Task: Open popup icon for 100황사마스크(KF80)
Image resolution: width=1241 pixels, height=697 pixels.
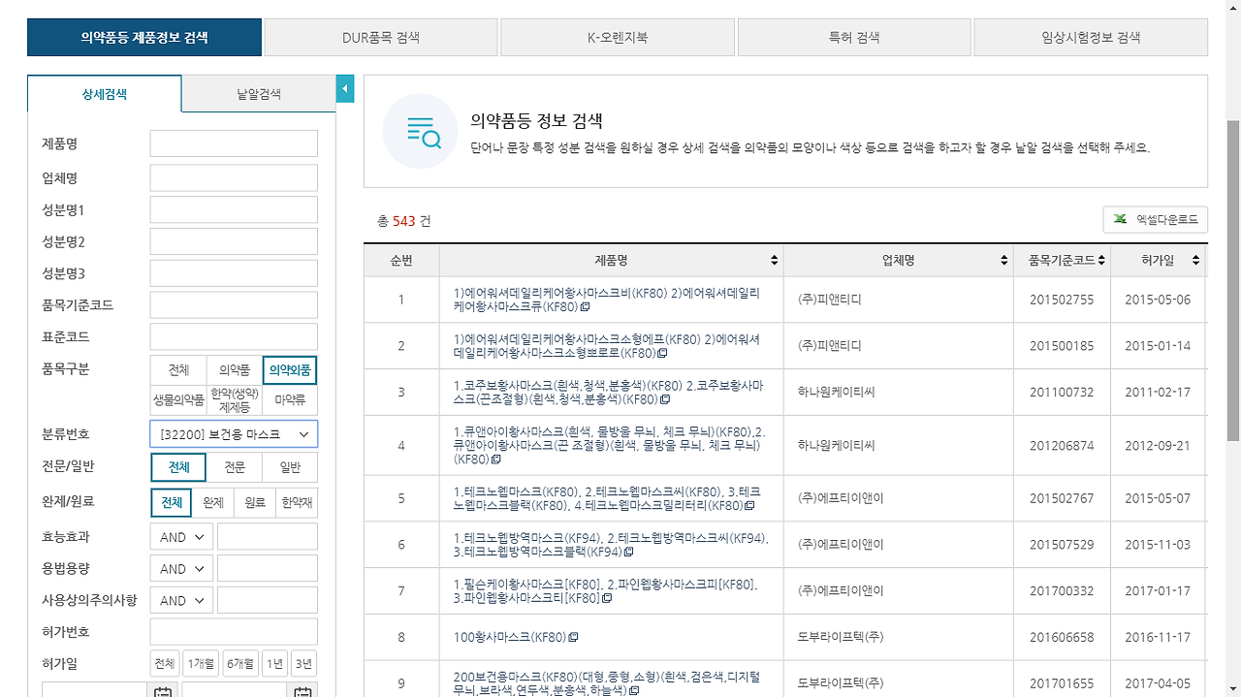Action: pos(573,637)
